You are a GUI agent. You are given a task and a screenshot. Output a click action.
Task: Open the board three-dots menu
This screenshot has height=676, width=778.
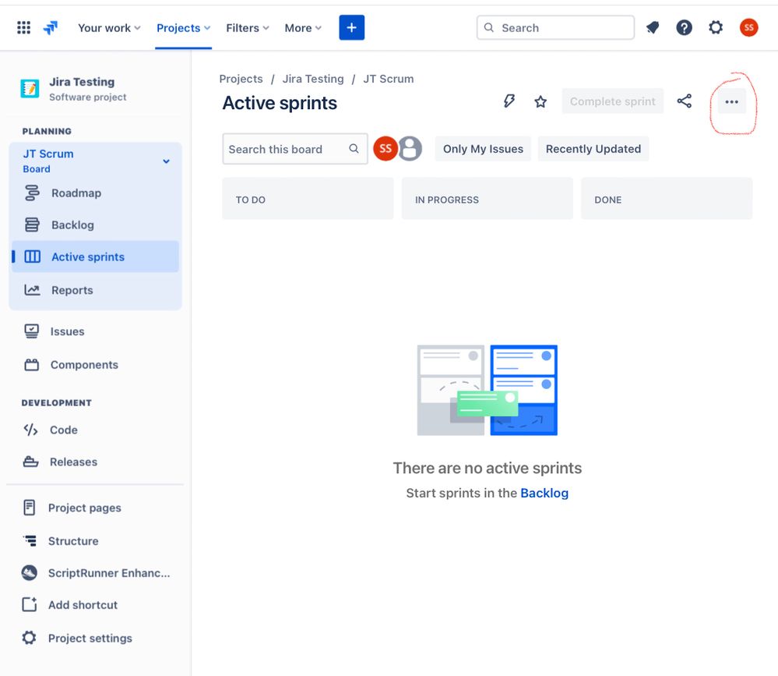[x=732, y=102]
